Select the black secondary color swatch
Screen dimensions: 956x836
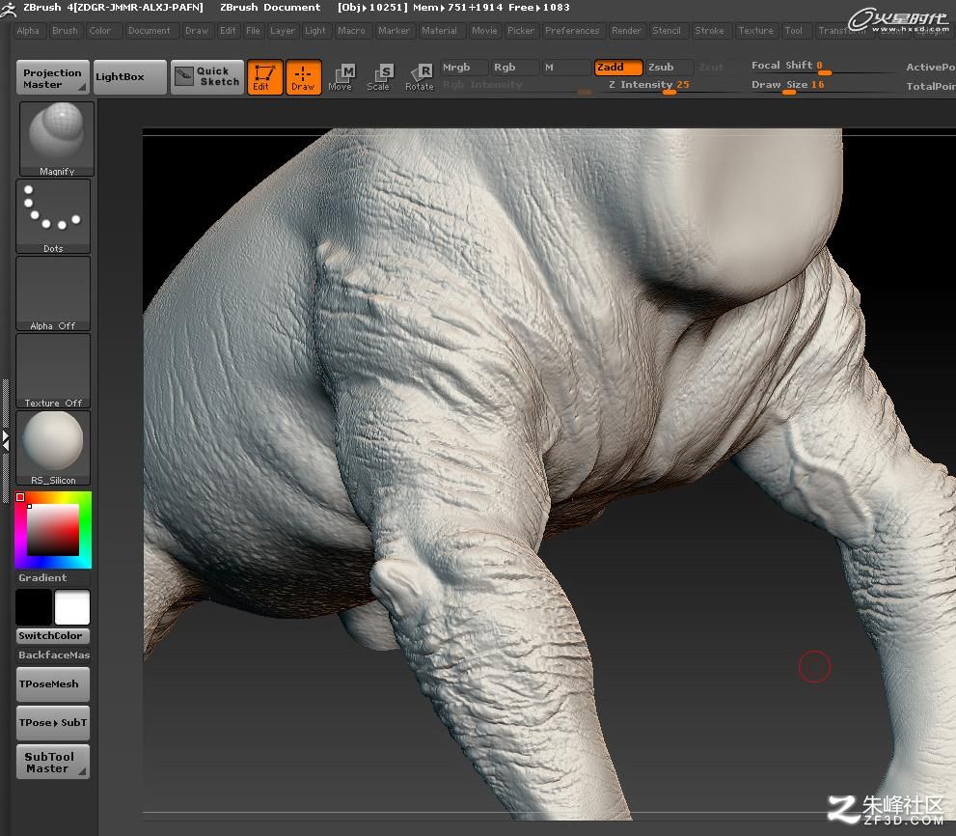pos(34,608)
